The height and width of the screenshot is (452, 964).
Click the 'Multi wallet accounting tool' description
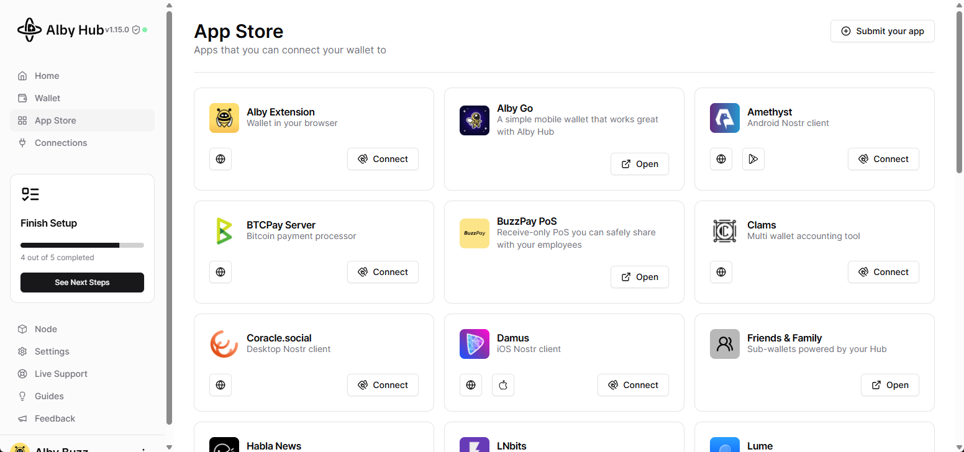[804, 237]
